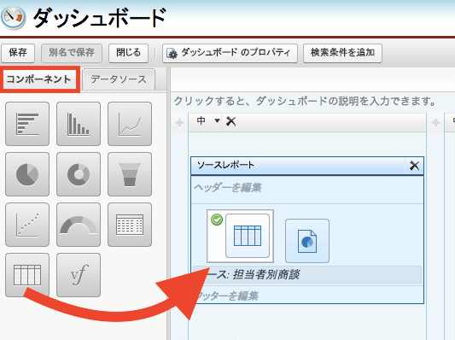This screenshot has width=455, height=340.
Task: Remove the ソースレポート component
Action: click(x=414, y=166)
